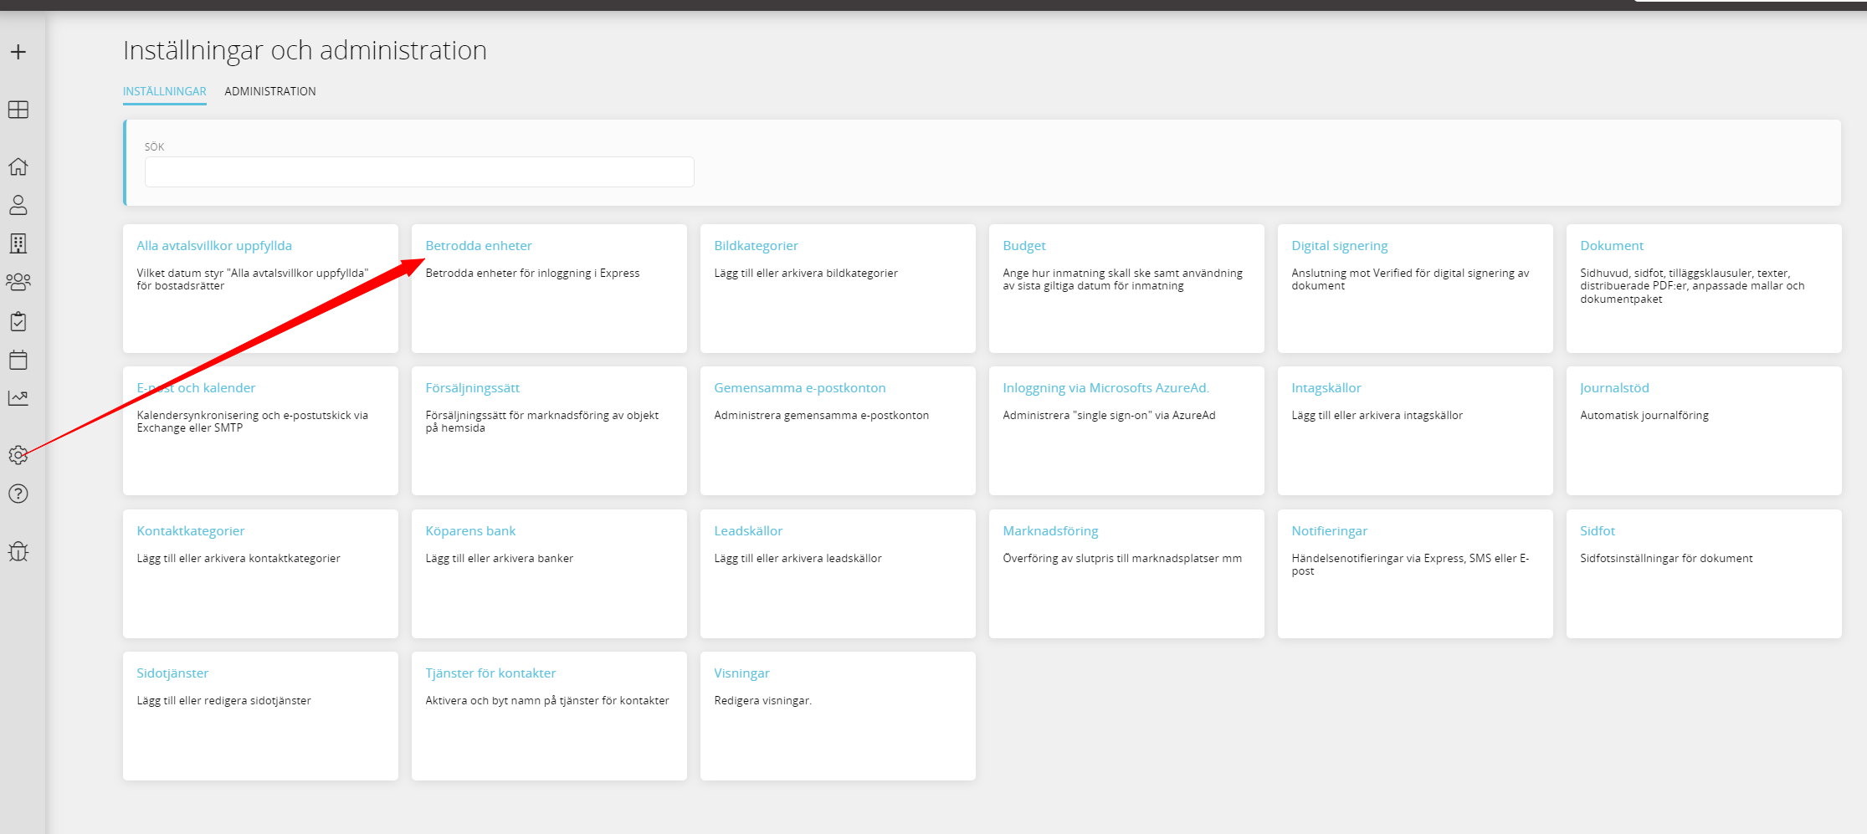Open Intagskällor settings
Image resolution: width=1867 pixels, height=834 pixels.
1326,388
